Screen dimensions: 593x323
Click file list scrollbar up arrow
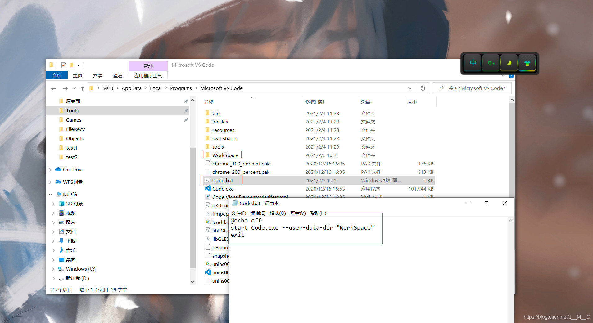(512, 100)
